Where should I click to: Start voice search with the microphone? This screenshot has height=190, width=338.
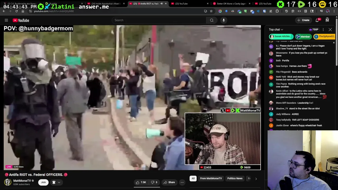pos(224,20)
